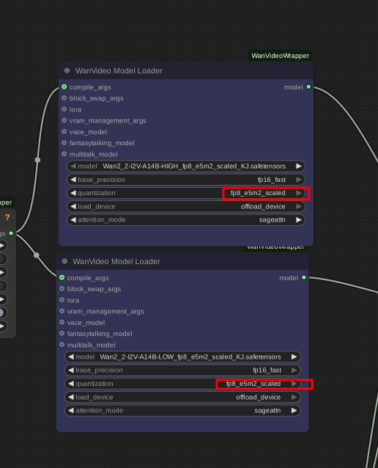Click lora input socket on LOW loader
Viewport: 378px width, 468px height.
[62, 300]
